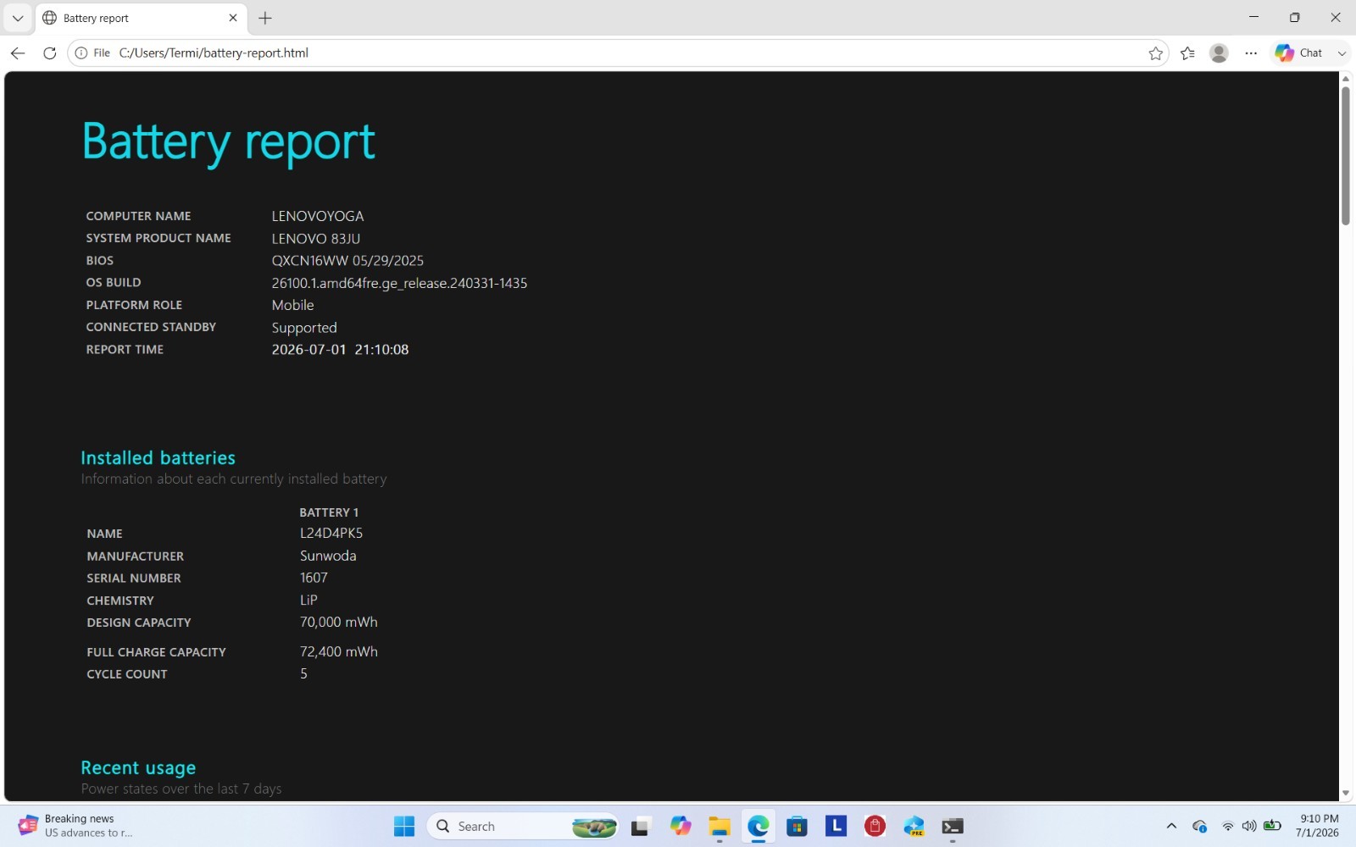Click the CONNECTED STANDBY label
Image resolution: width=1356 pixels, height=847 pixels.
coord(151,327)
